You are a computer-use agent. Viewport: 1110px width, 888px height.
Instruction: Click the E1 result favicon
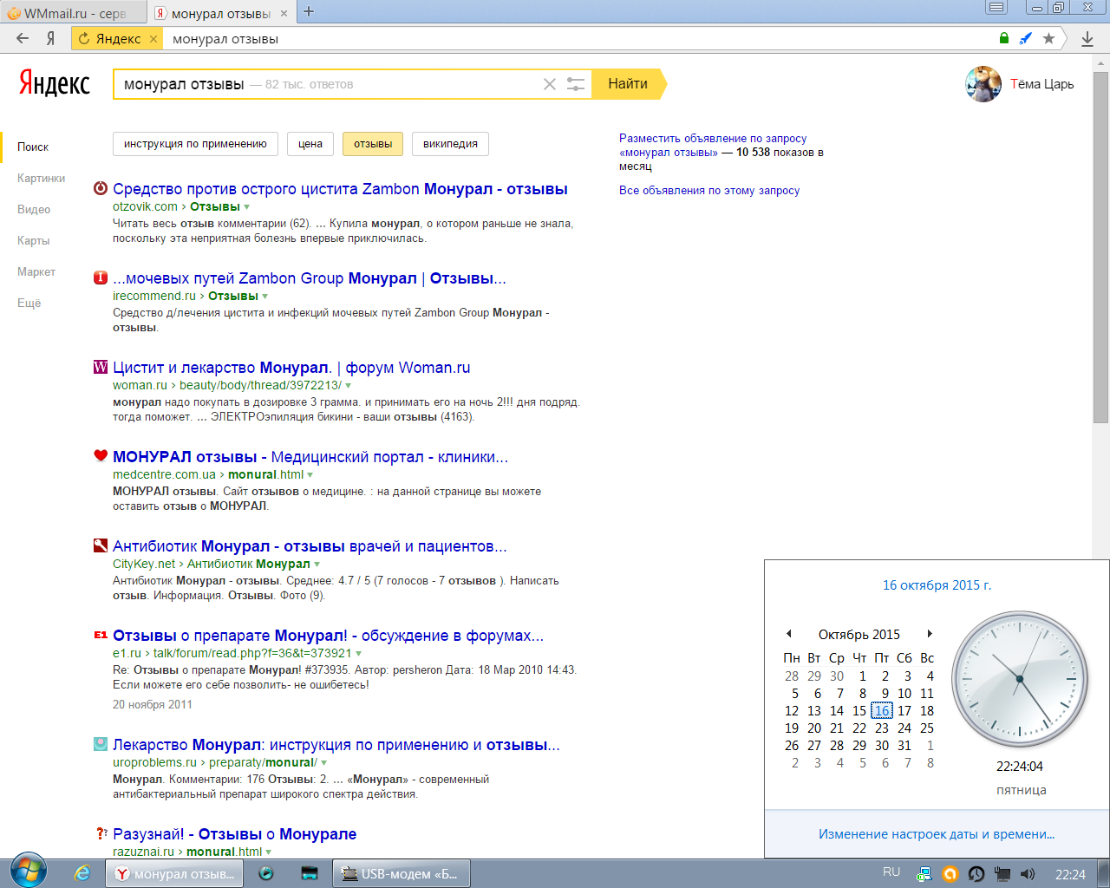[101, 635]
